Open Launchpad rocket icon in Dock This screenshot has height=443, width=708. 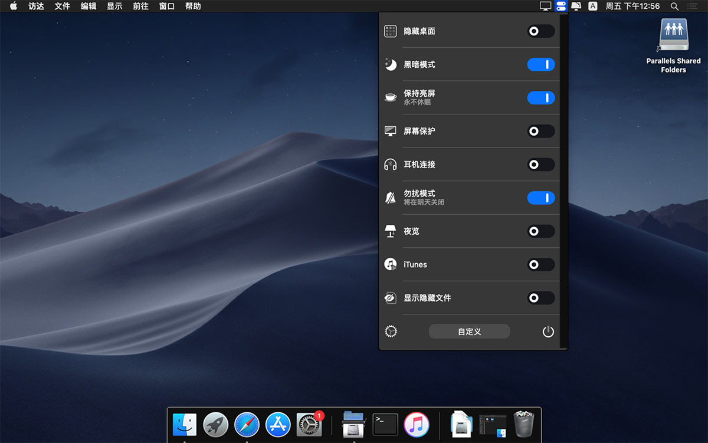coord(215,424)
